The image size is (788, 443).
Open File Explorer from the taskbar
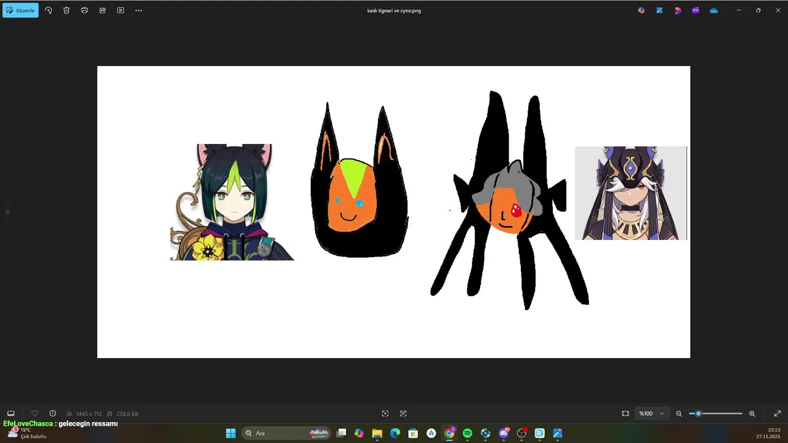[x=377, y=433]
